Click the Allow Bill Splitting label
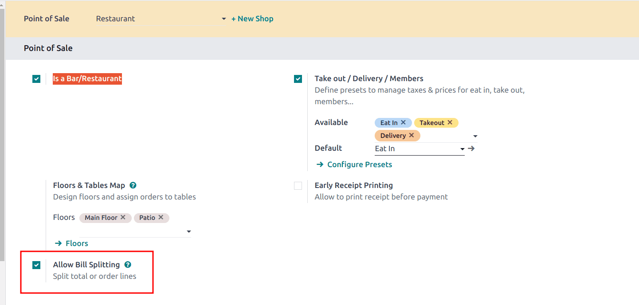This screenshot has width=639, height=305. pyautogui.click(x=86, y=265)
